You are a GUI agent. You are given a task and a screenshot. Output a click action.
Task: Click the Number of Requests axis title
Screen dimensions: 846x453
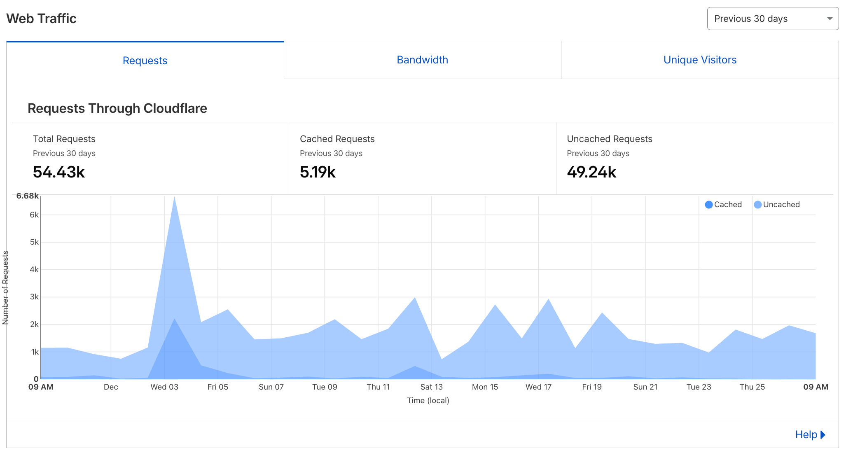5,287
